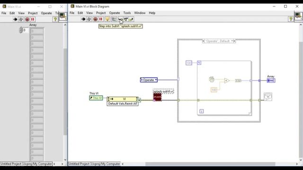Open Tools menu in Block Diagram

(x=127, y=13)
